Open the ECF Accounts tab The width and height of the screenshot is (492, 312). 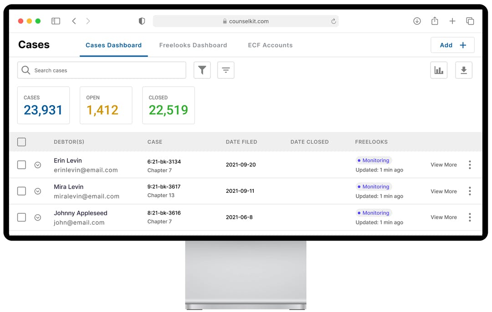[270, 45]
